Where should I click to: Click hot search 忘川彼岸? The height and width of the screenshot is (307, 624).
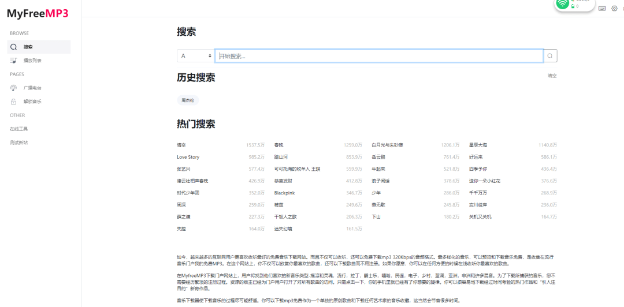(478, 205)
